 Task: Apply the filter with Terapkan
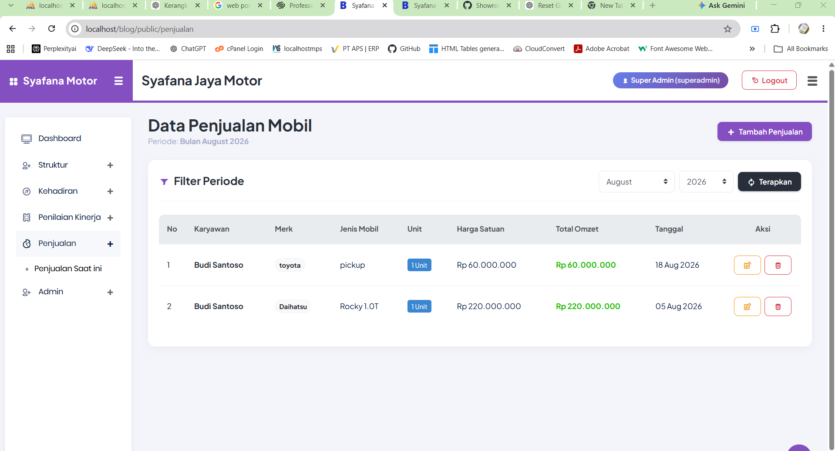(x=769, y=182)
